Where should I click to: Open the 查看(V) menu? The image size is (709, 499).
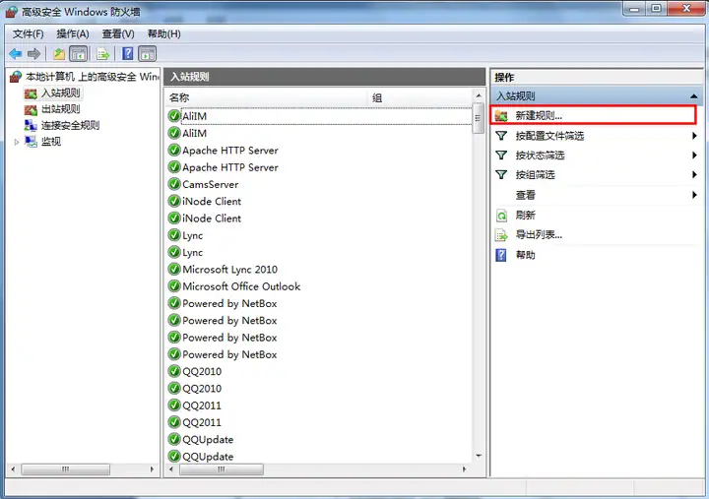coord(118,33)
